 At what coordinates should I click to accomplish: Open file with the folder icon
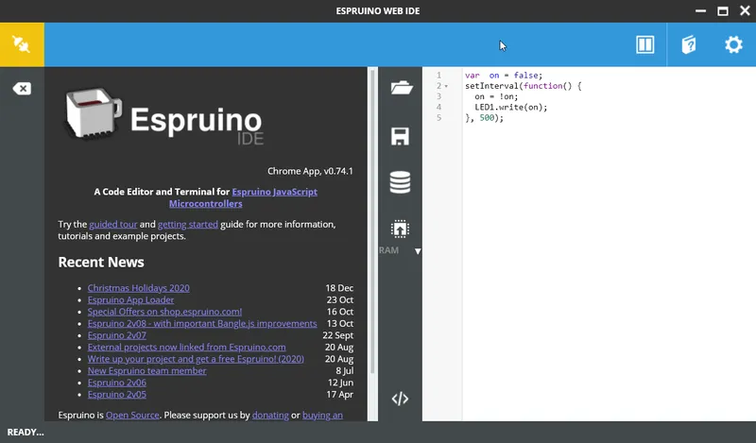coord(401,88)
